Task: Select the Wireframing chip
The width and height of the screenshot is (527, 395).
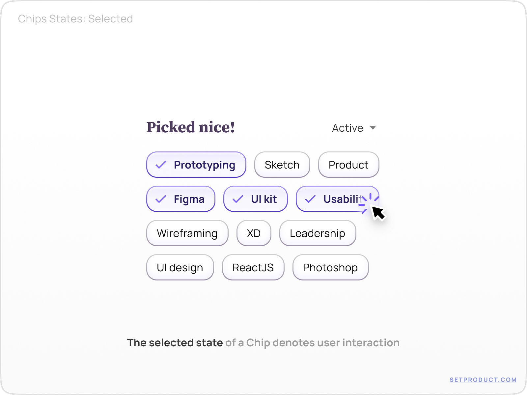Action: (187, 233)
